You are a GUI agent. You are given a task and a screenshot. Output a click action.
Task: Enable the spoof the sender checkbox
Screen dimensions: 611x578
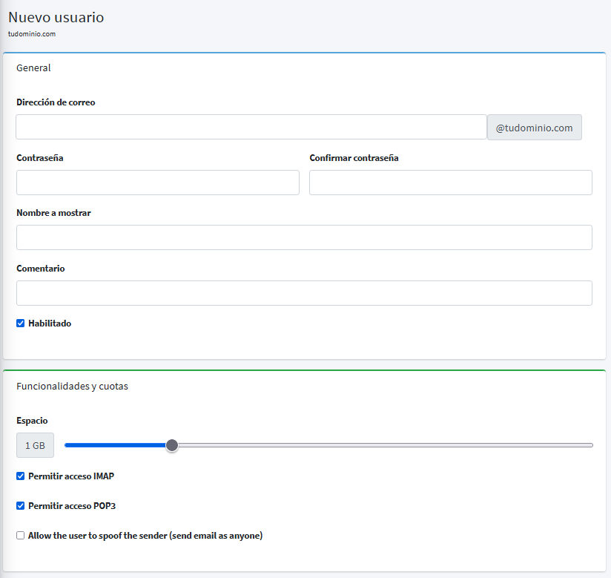click(21, 536)
